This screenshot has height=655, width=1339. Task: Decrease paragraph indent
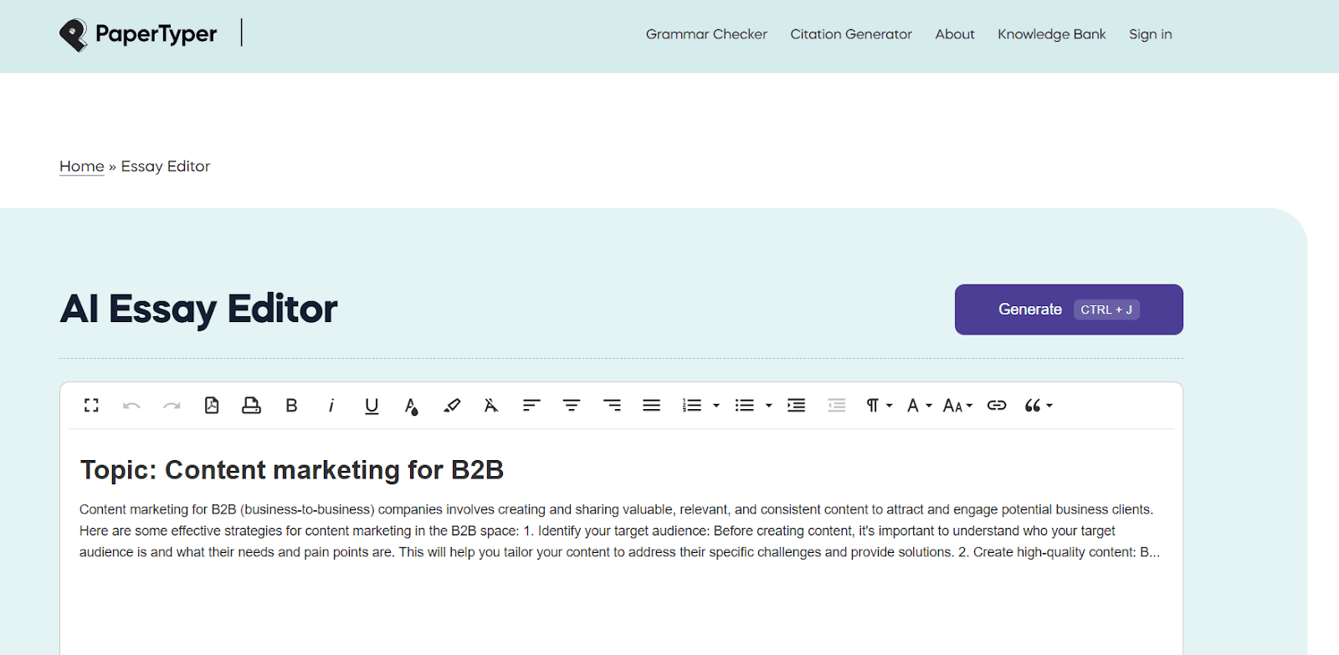pos(837,406)
